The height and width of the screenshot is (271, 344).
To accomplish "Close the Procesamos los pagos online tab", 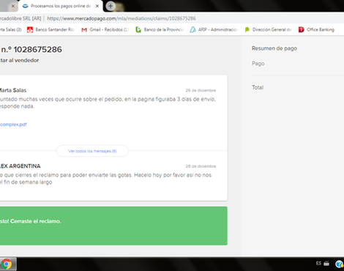I will (97, 6).
